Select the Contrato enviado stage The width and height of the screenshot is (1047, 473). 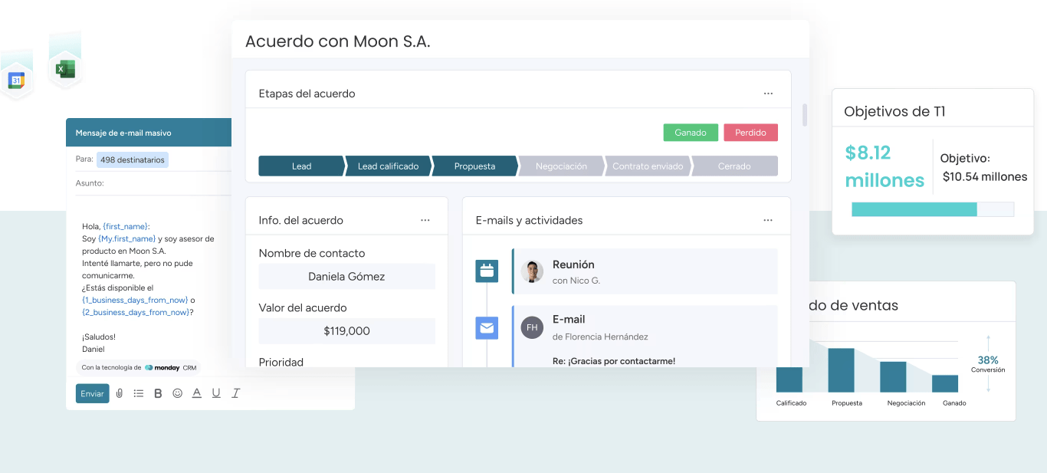(x=648, y=166)
